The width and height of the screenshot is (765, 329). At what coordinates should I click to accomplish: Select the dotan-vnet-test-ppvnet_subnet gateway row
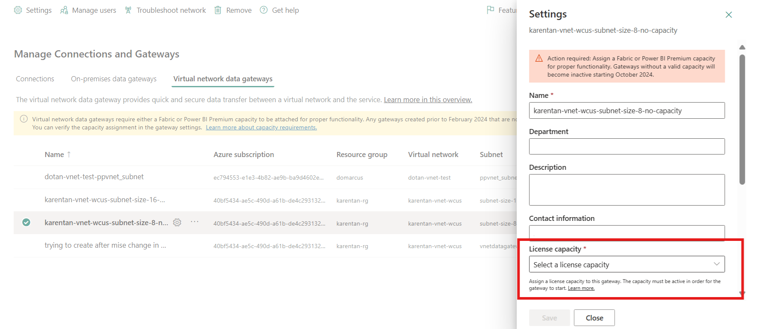[x=94, y=177]
